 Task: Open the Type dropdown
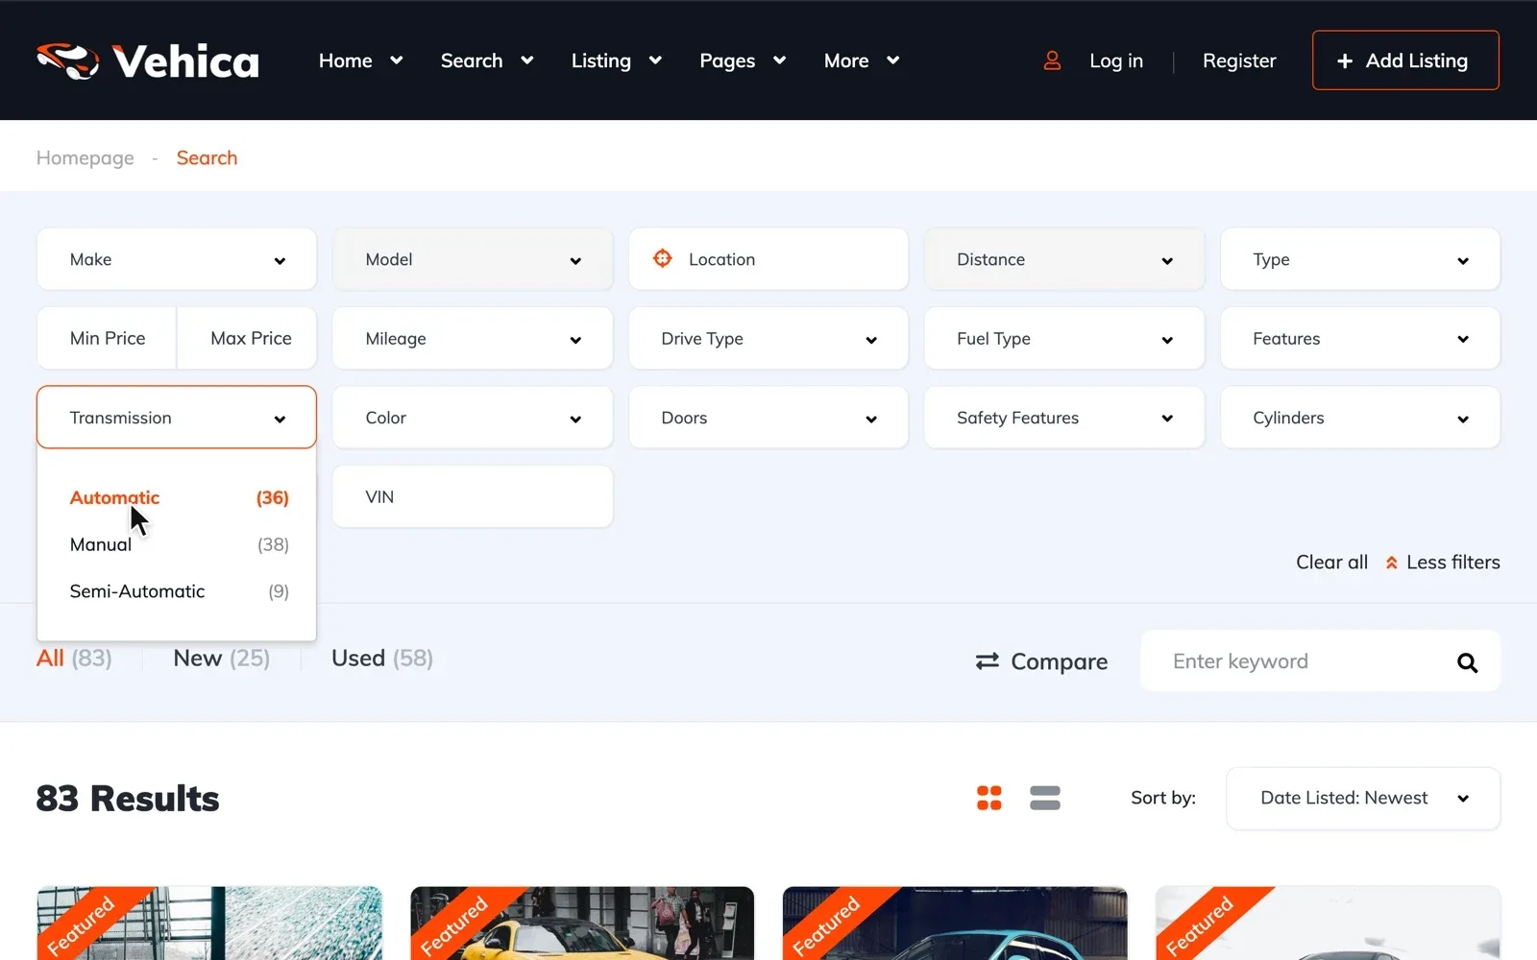pyautogui.click(x=1360, y=259)
